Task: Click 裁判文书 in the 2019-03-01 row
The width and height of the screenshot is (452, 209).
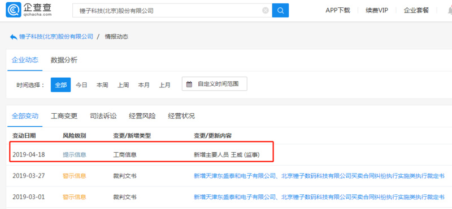Action: (124, 197)
